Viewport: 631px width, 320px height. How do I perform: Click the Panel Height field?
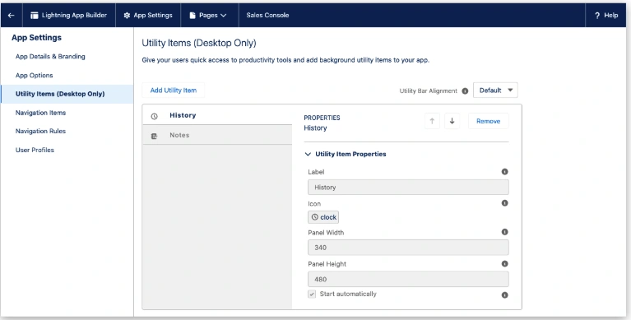(x=408, y=280)
